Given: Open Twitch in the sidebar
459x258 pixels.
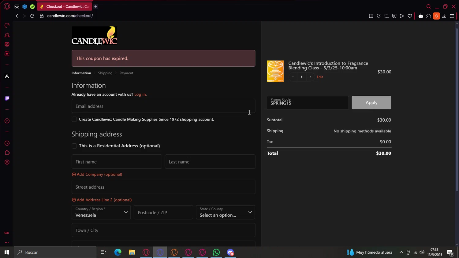Looking at the screenshot, I should pyautogui.click(x=7, y=98).
